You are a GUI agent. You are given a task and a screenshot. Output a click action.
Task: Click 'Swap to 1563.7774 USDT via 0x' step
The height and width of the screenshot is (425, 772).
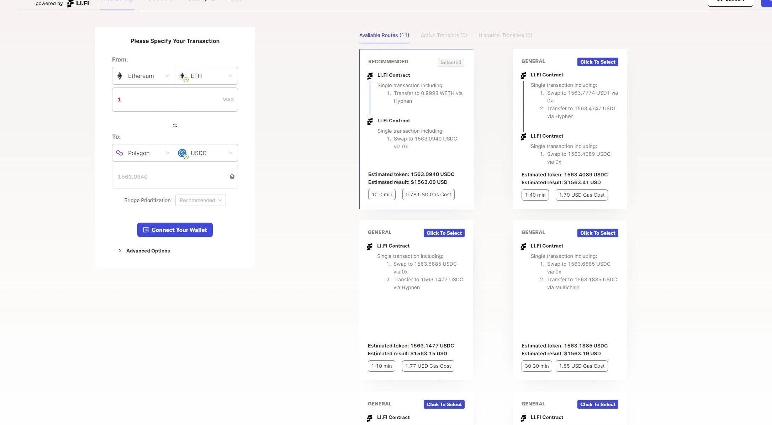point(582,97)
